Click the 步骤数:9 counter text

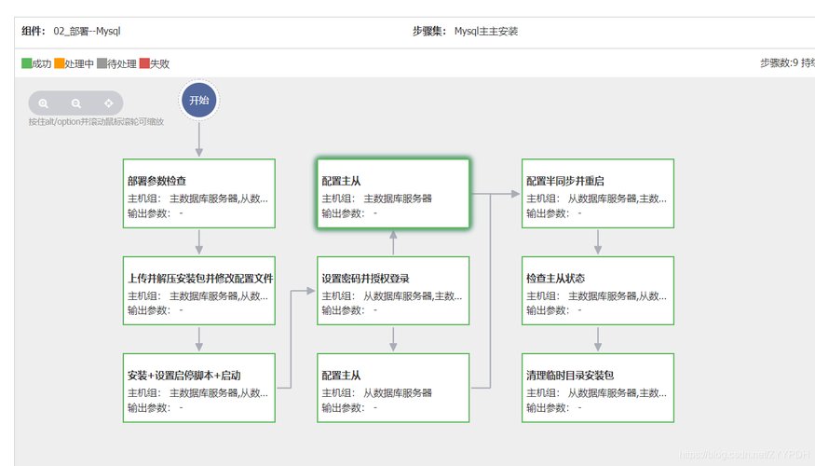[779, 63]
